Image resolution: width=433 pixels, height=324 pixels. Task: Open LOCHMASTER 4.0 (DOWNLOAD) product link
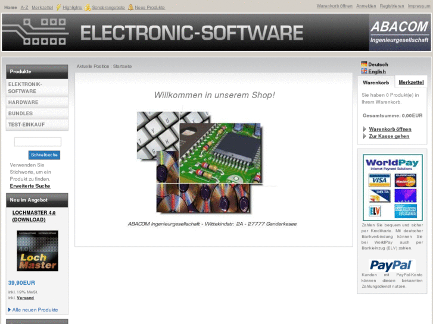click(34, 216)
